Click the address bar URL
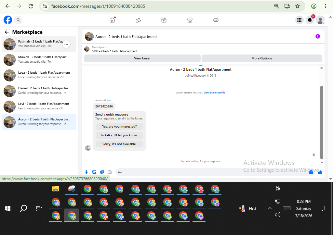 coord(98,6)
